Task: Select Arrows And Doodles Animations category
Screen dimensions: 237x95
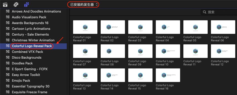Action: tap(36, 11)
